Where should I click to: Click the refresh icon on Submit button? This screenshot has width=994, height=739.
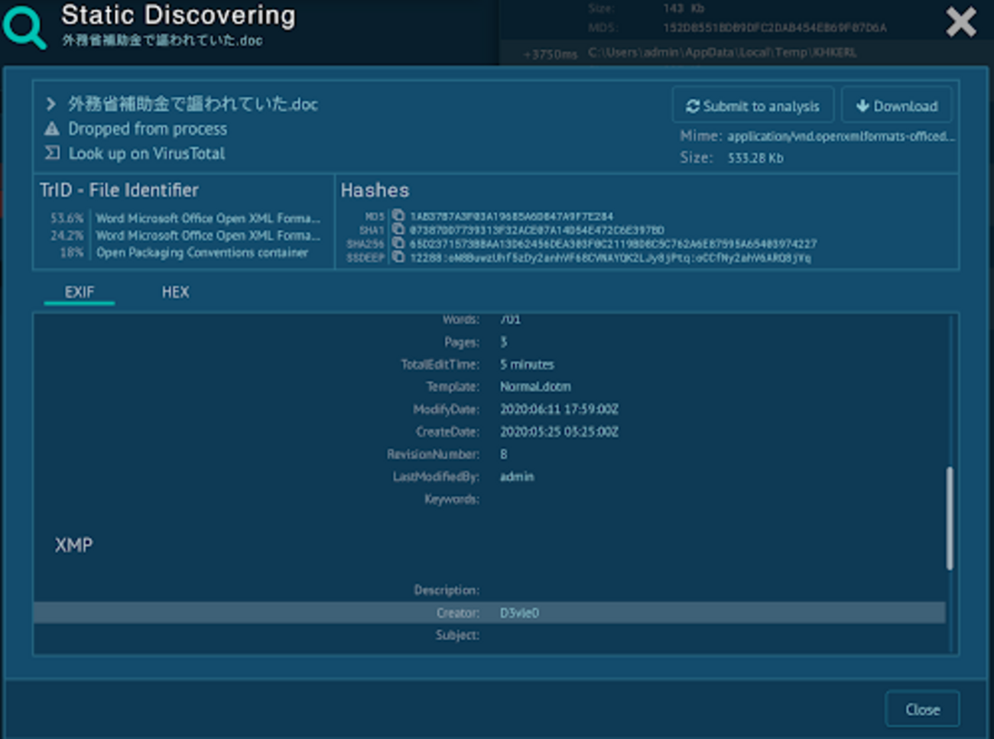692,106
